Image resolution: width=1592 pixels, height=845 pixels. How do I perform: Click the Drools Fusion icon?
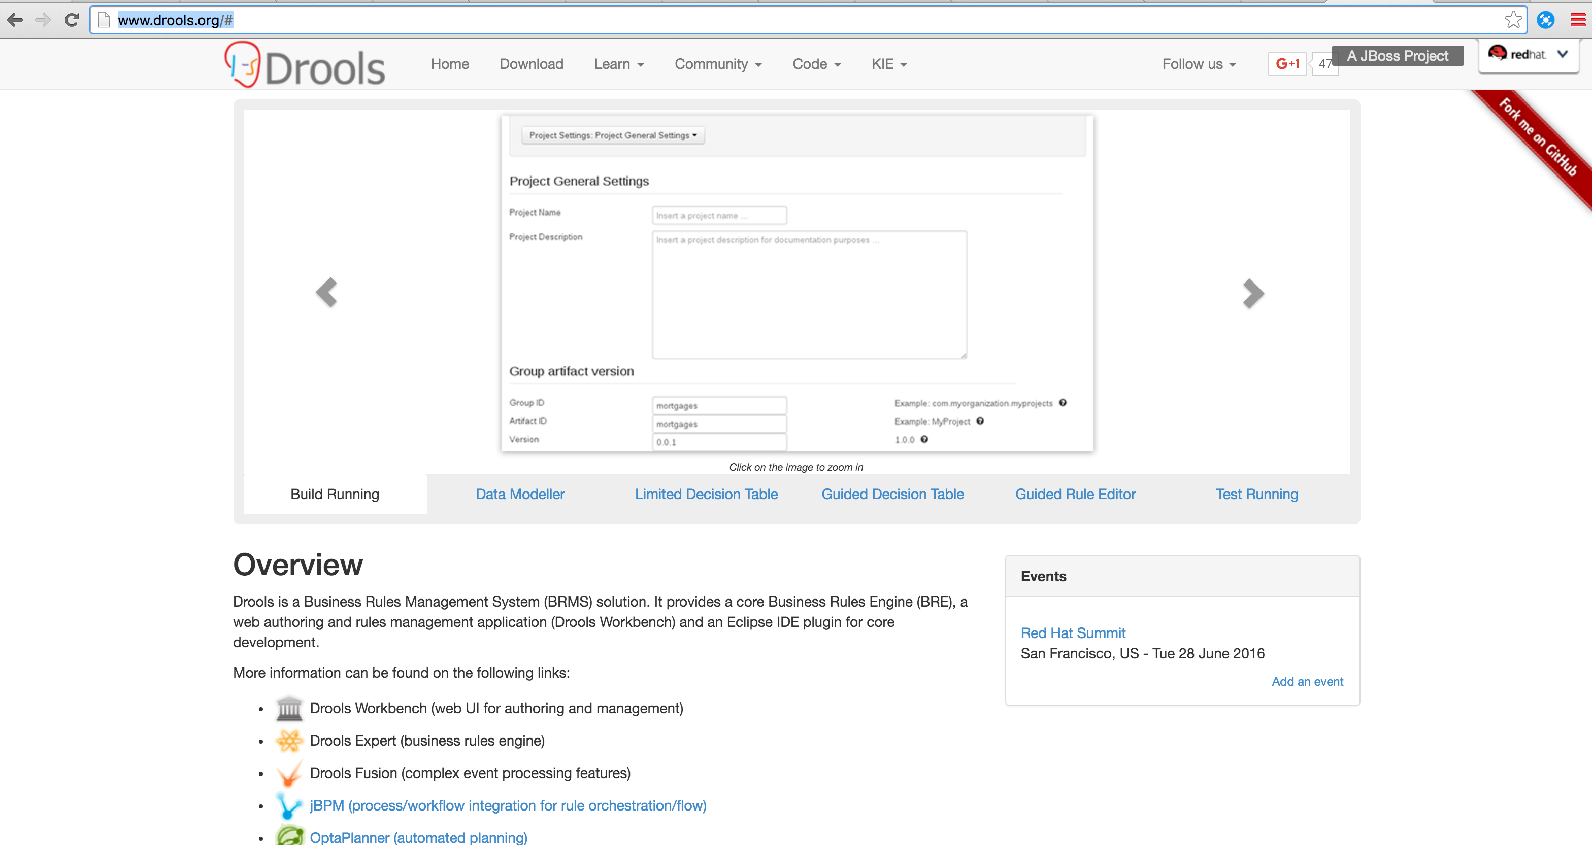pyautogui.click(x=289, y=773)
